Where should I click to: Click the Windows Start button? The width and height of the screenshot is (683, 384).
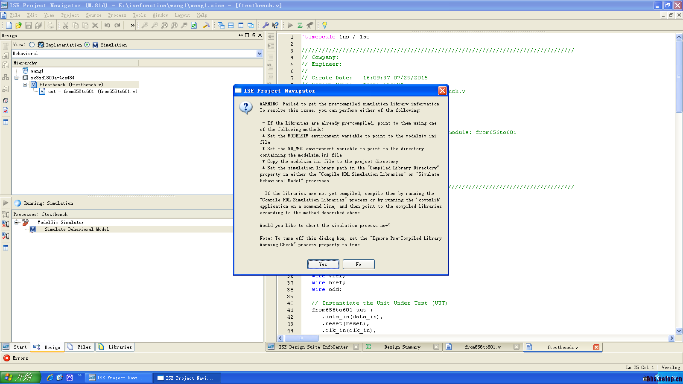(20, 378)
